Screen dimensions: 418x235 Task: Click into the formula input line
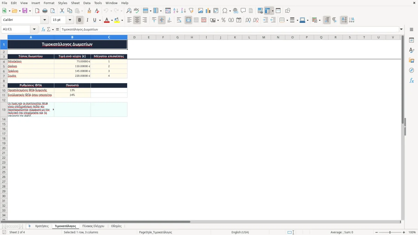coord(229,29)
